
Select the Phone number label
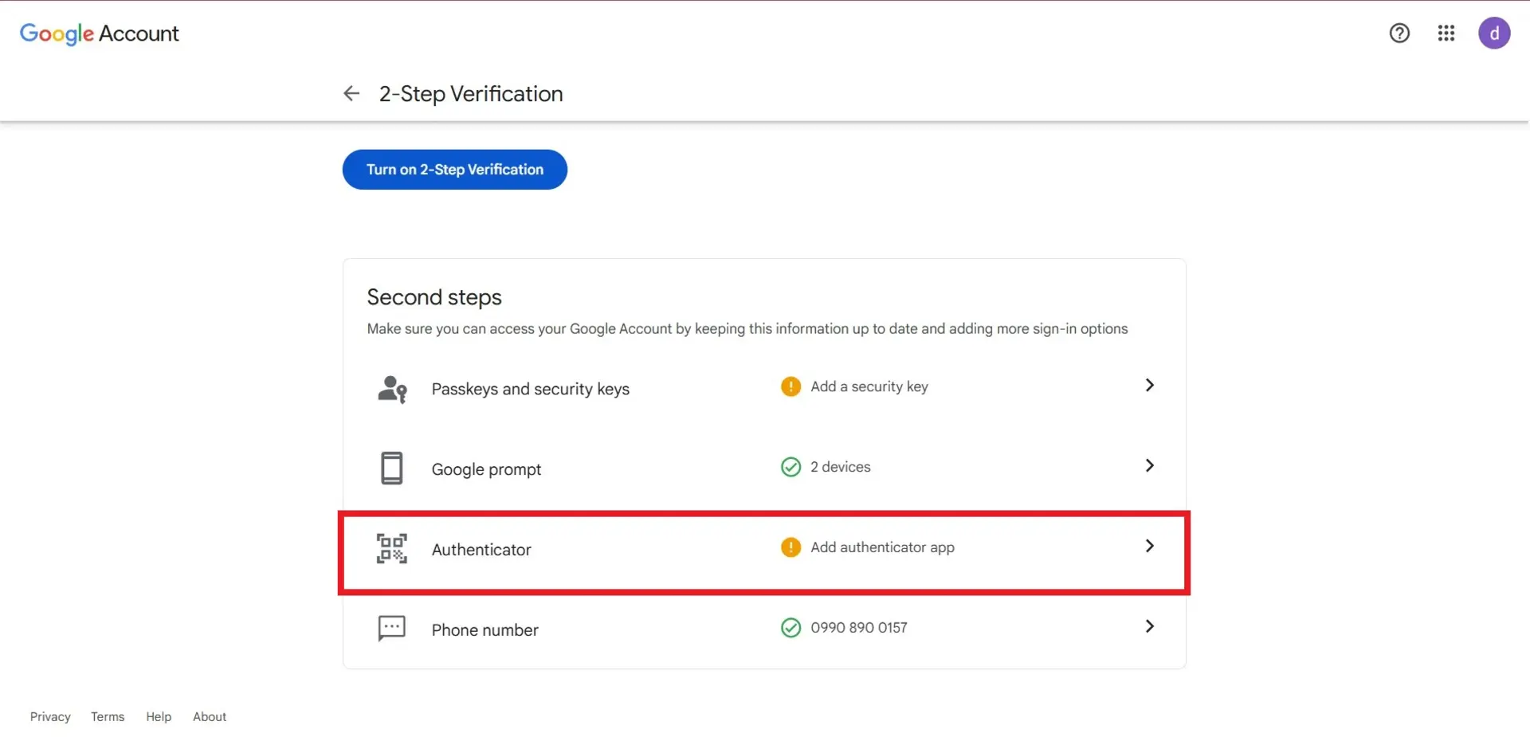tap(485, 630)
